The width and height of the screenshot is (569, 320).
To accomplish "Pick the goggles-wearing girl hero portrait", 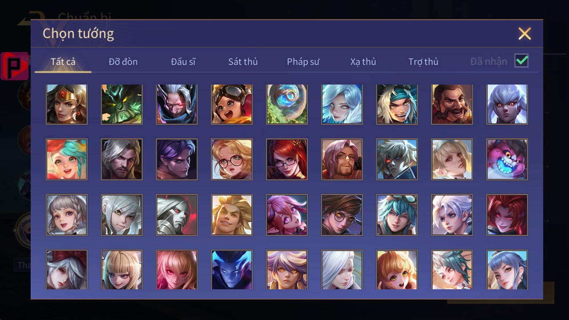I will pyautogui.click(x=232, y=104).
